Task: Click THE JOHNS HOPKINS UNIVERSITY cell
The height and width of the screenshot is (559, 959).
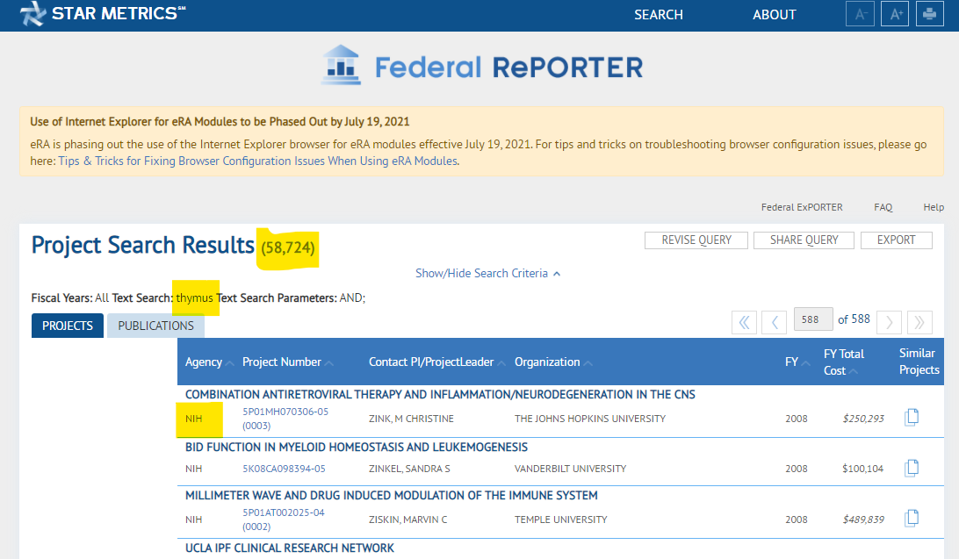Action: point(589,419)
